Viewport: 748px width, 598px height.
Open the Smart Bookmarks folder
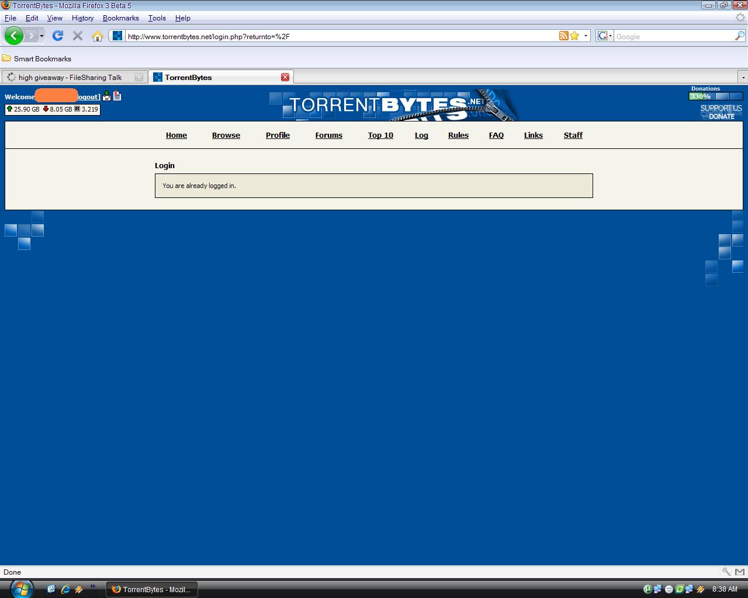coord(37,58)
